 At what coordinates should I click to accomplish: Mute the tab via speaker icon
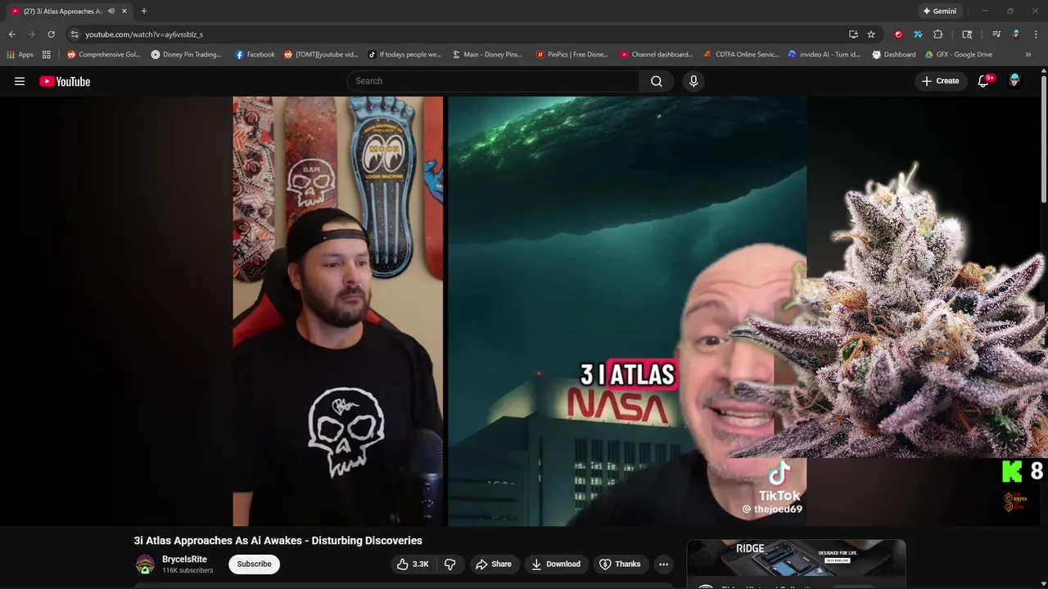point(111,11)
